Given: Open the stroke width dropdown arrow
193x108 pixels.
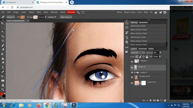Looking at the screenshot, I should [x=46, y=17].
